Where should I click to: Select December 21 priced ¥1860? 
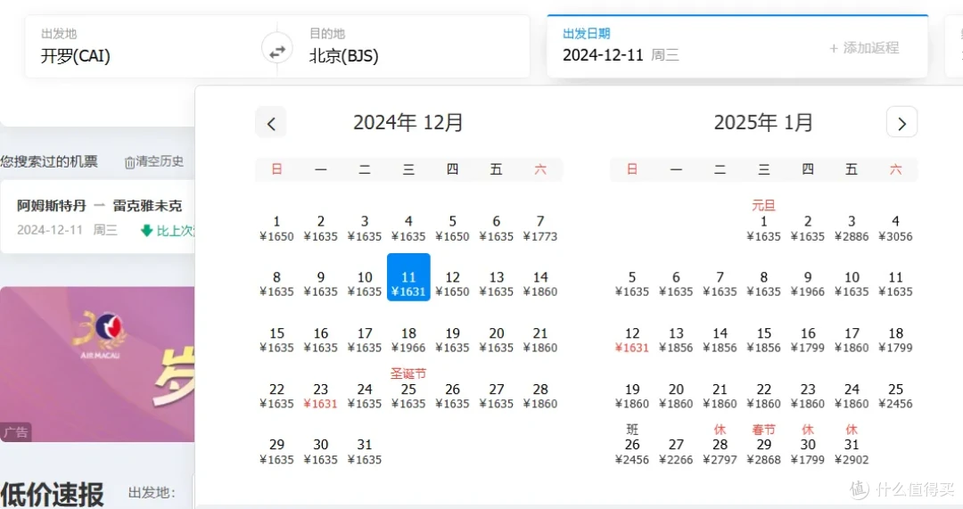click(x=540, y=341)
